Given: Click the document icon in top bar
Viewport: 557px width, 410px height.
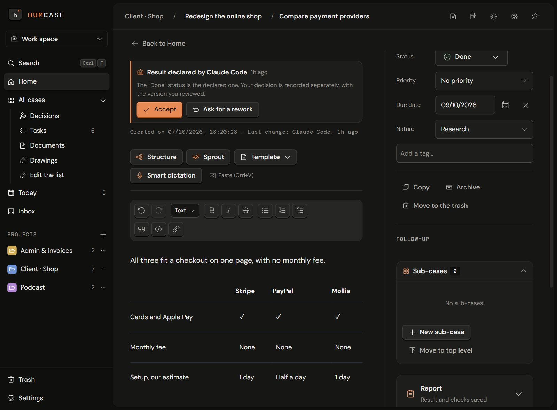Looking at the screenshot, I should click(x=453, y=16).
